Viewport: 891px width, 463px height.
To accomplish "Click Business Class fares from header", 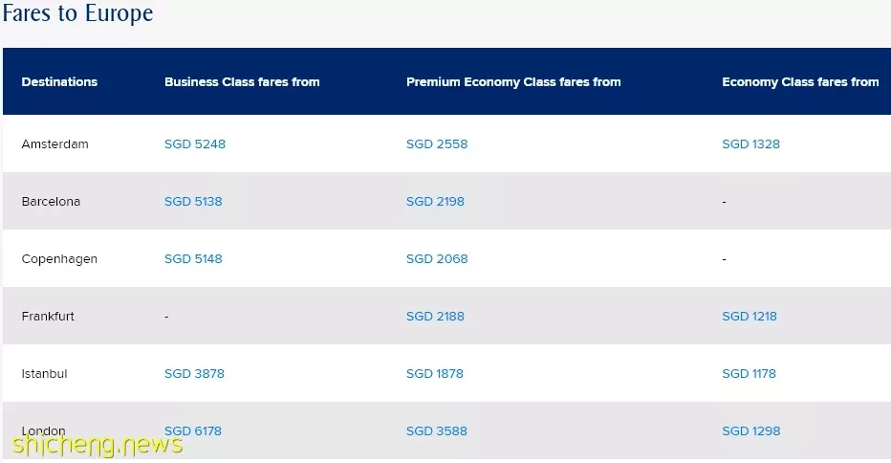I will (x=242, y=82).
